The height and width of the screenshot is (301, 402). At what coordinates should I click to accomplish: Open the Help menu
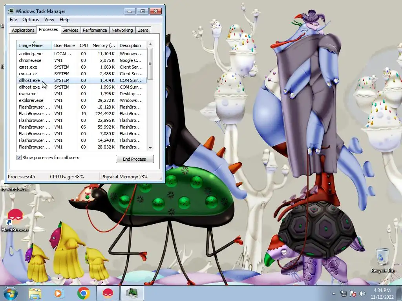tap(64, 20)
